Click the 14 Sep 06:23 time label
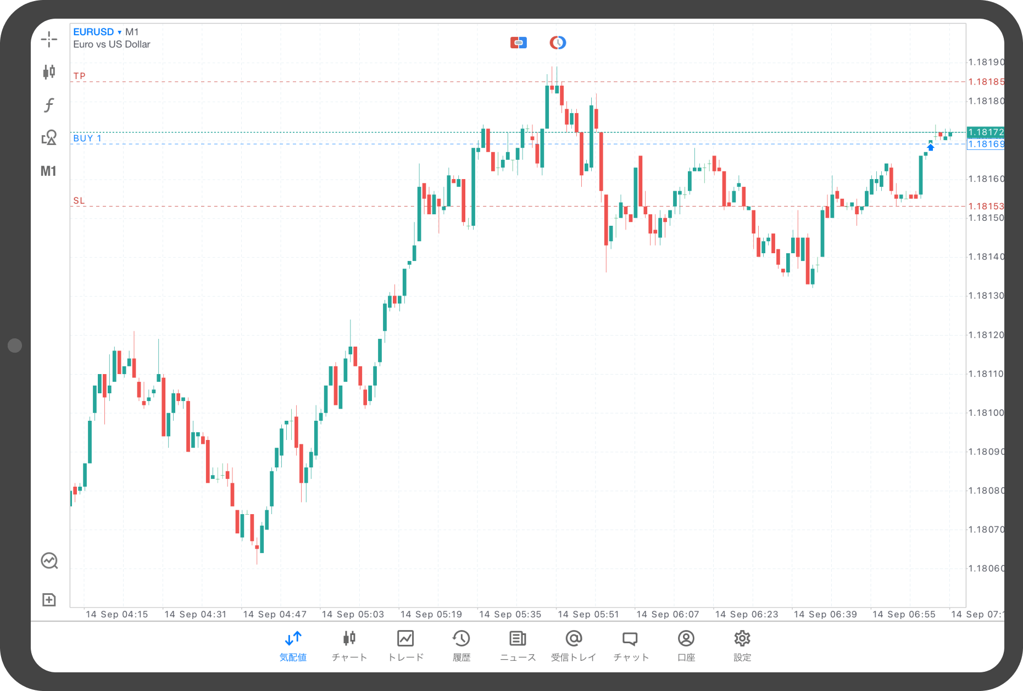Screen dimensions: 1023x691 coord(747,614)
